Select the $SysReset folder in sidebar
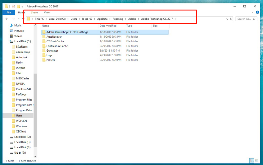263x165 pixels. [x=22, y=47]
